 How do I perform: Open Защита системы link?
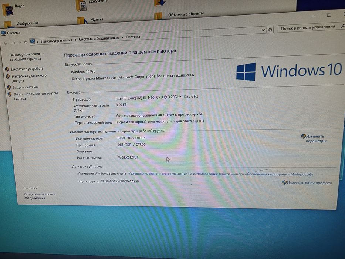tap(26, 87)
